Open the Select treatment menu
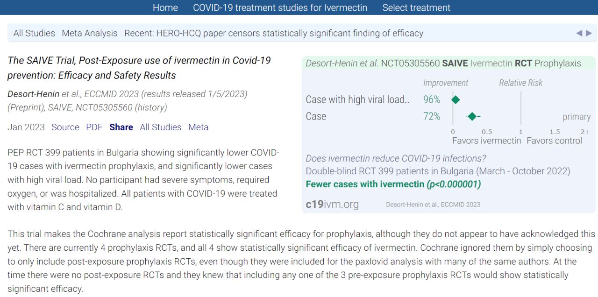 click(416, 7)
